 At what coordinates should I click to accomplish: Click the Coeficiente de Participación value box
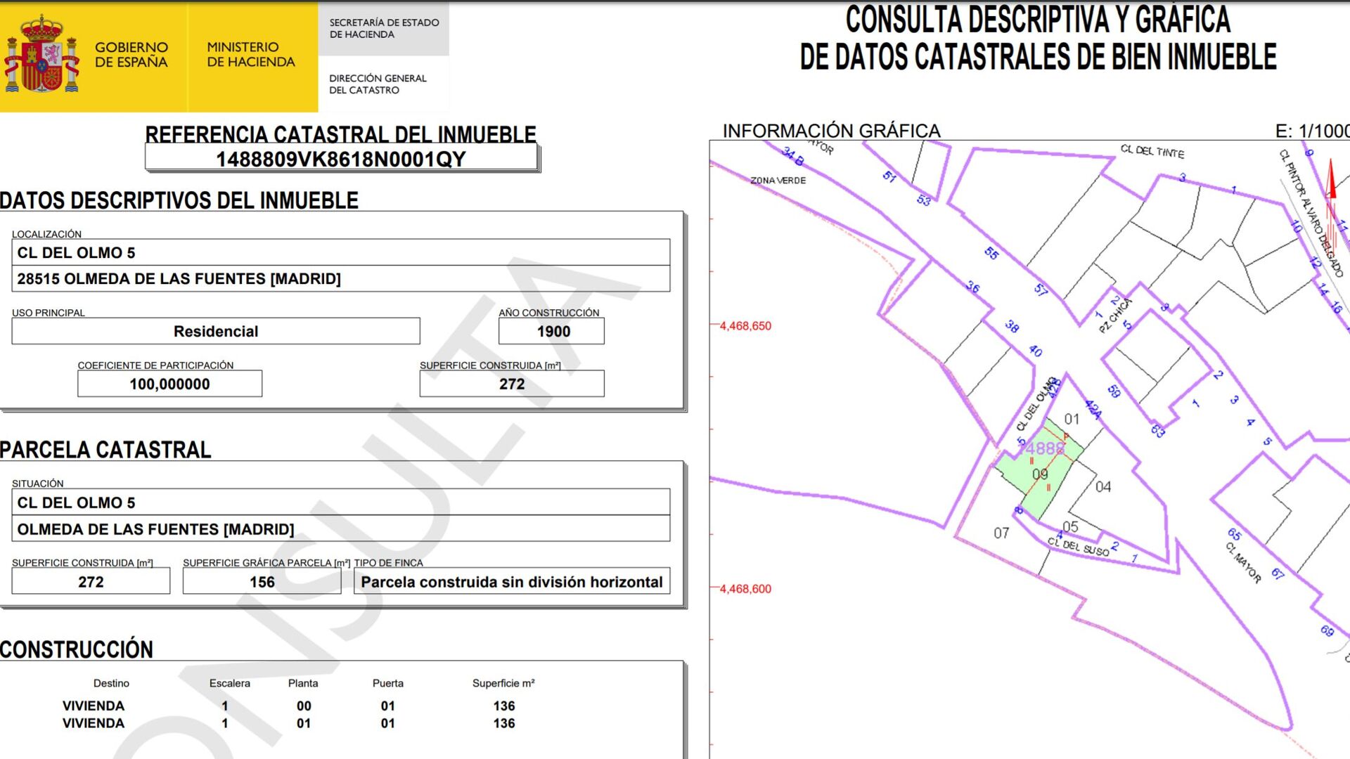[x=169, y=384]
